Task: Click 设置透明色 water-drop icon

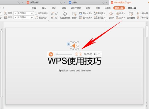Action: click(65, 14)
